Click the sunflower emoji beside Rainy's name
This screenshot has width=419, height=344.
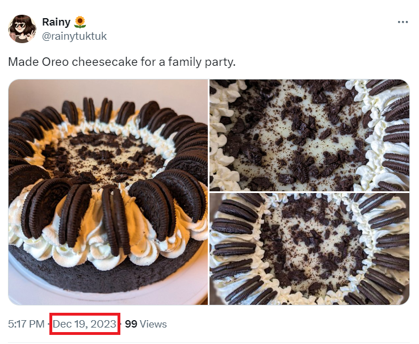(x=80, y=22)
